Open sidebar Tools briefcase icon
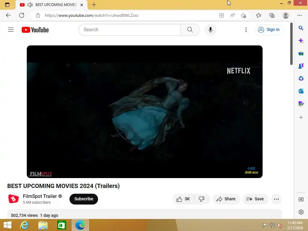 (x=301, y=53)
